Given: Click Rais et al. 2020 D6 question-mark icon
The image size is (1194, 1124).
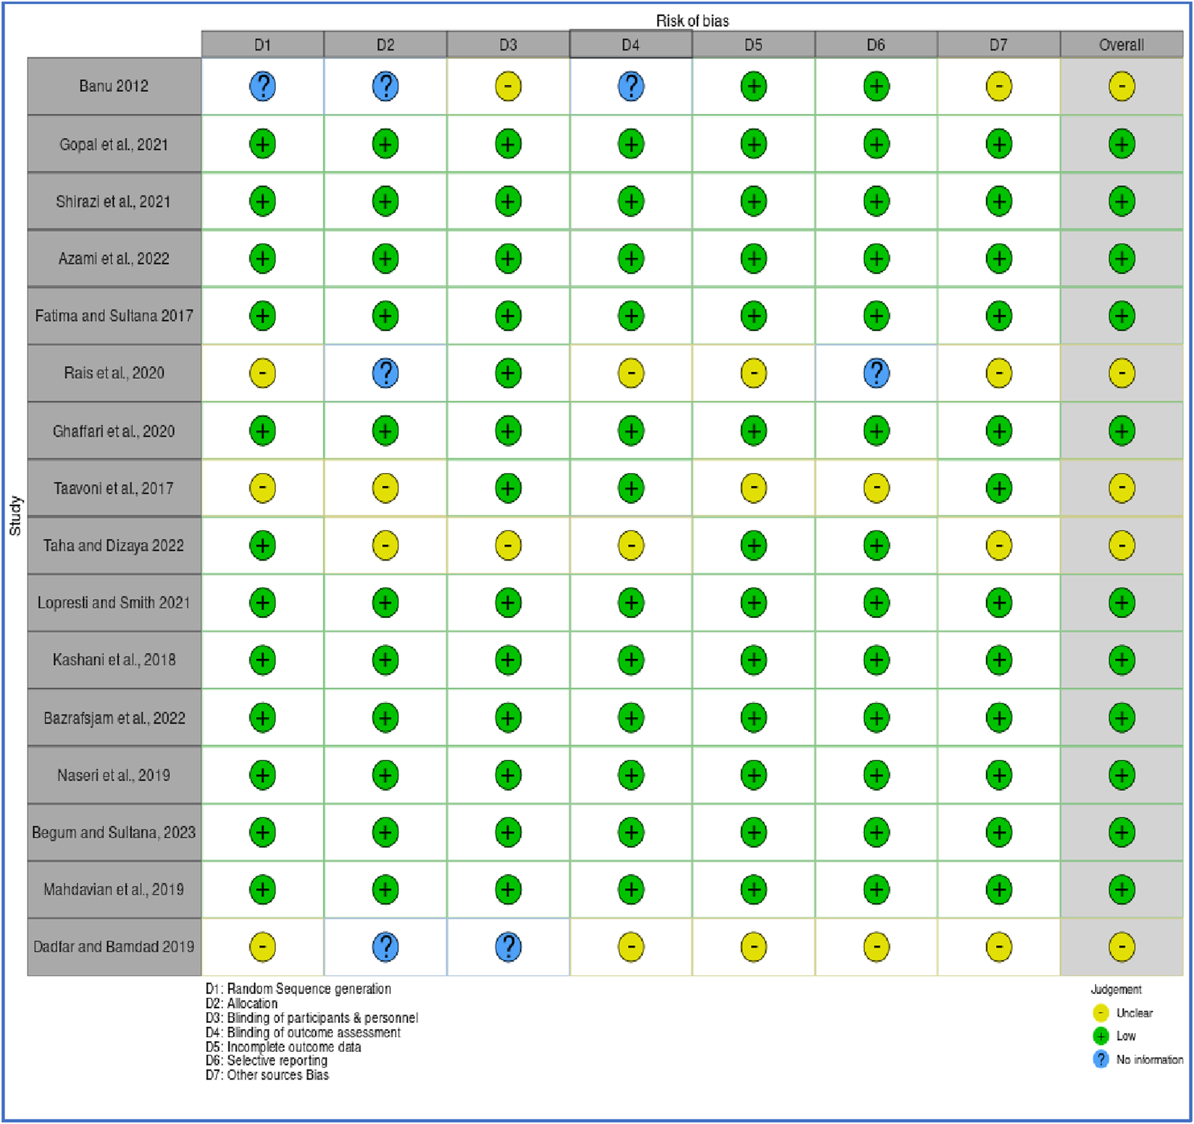Looking at the screenshot, I should click(x=875, y=373).
